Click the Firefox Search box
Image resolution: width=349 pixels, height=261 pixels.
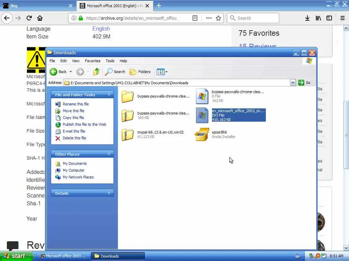click(253, 18)
